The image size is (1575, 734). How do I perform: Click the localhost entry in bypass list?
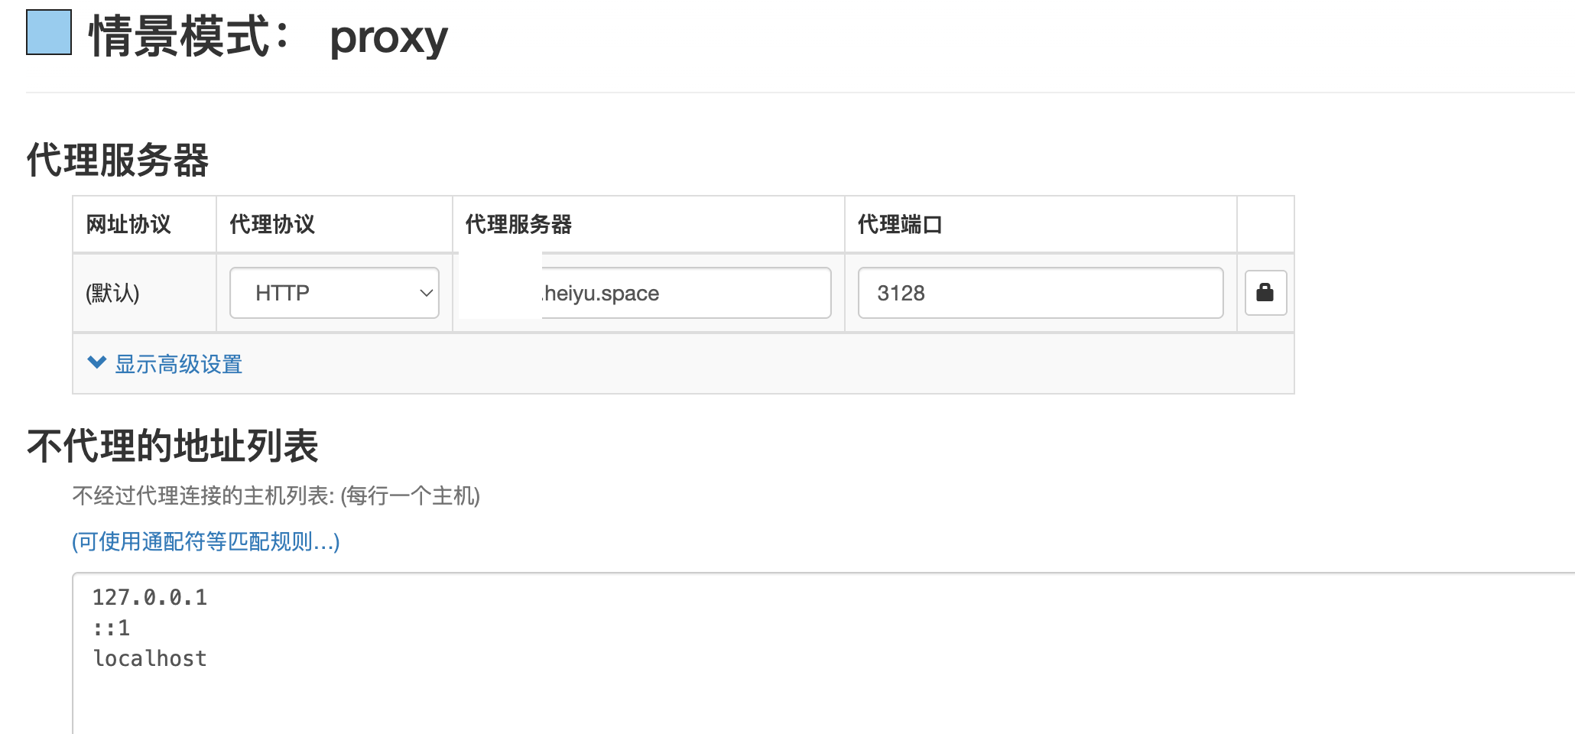[150, 658]
